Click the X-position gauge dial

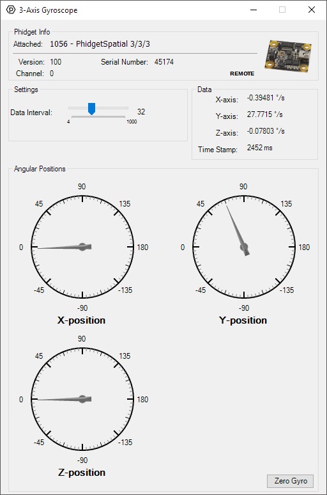[82, 247]
